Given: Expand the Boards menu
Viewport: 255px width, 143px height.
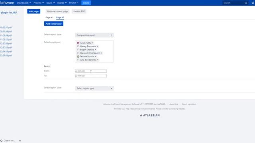Looking at the screenshot, I should coord(62,3).
